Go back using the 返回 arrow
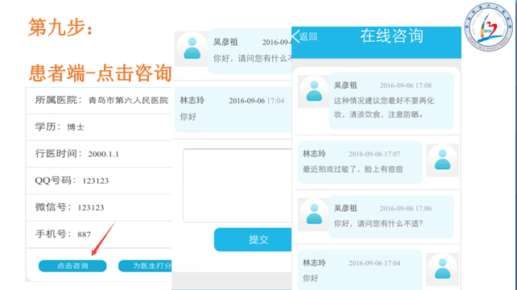 [x=304, y=36]
